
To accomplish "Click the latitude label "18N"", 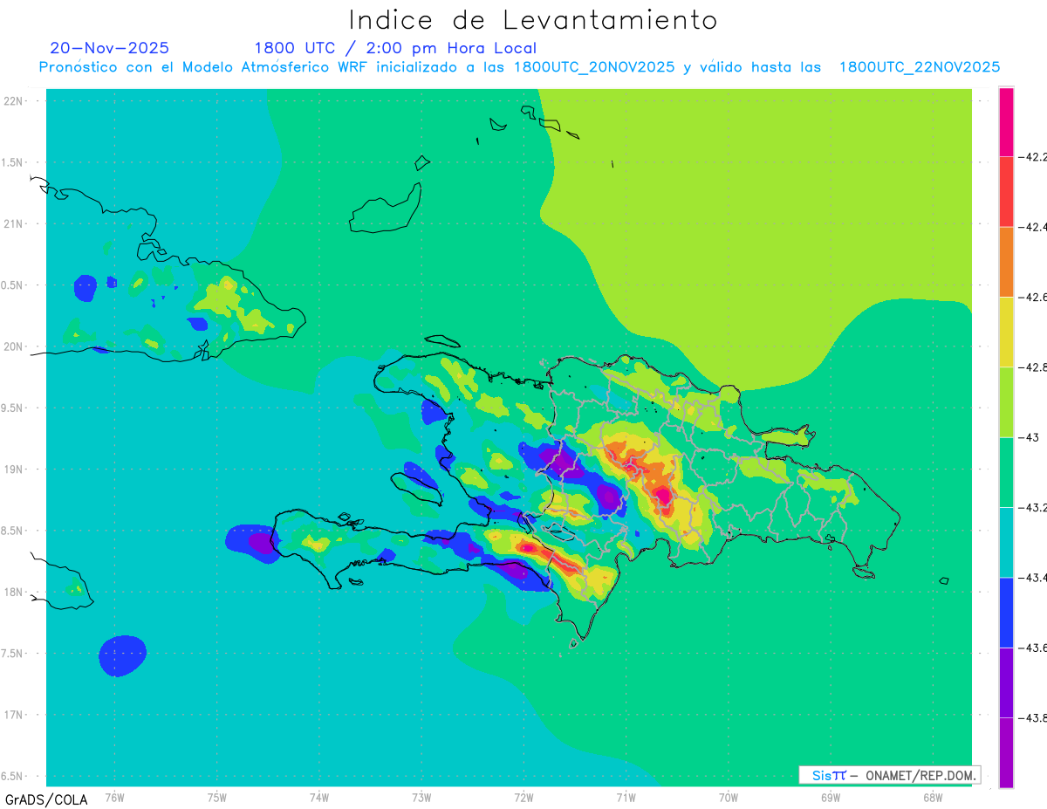I will pos(12,592).
